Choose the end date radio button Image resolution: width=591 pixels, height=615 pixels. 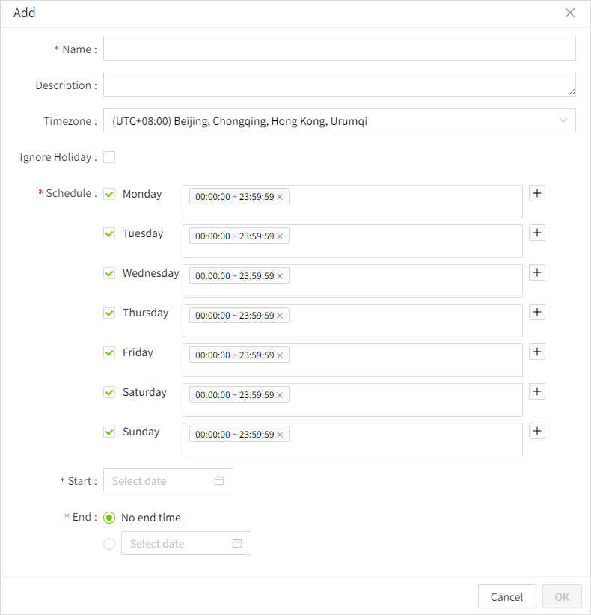[109, 544]
